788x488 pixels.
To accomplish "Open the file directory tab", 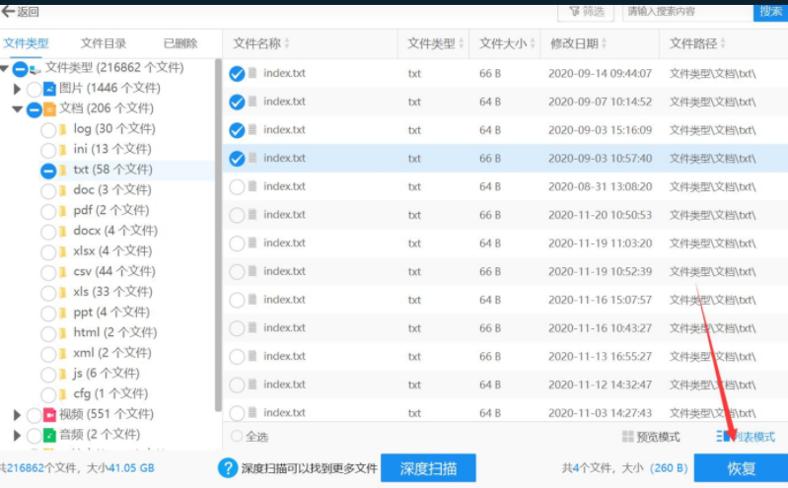I will 104,43.
